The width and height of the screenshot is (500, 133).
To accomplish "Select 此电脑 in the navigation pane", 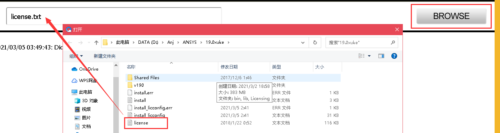I will pos(82,92).
